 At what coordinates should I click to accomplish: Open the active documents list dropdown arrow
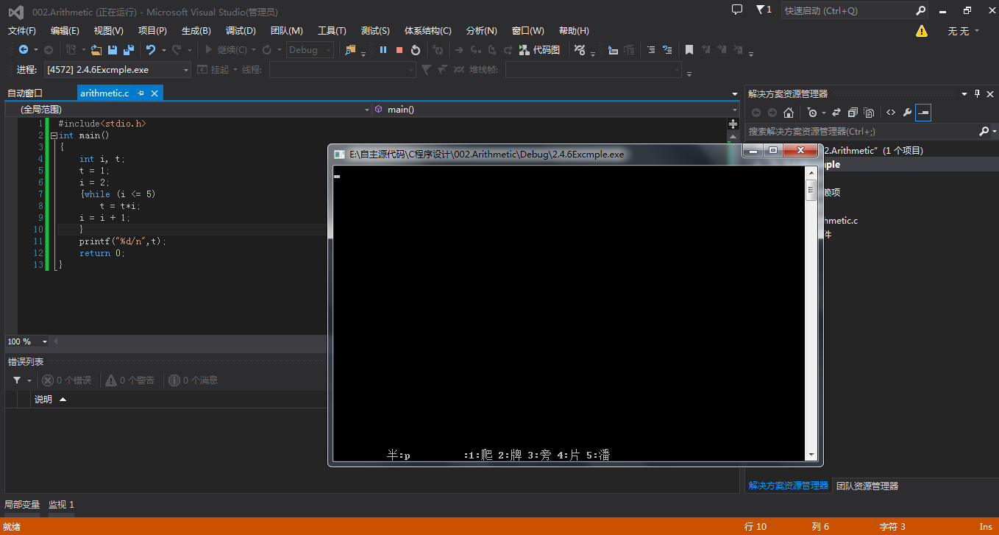(x=735, y=94)
